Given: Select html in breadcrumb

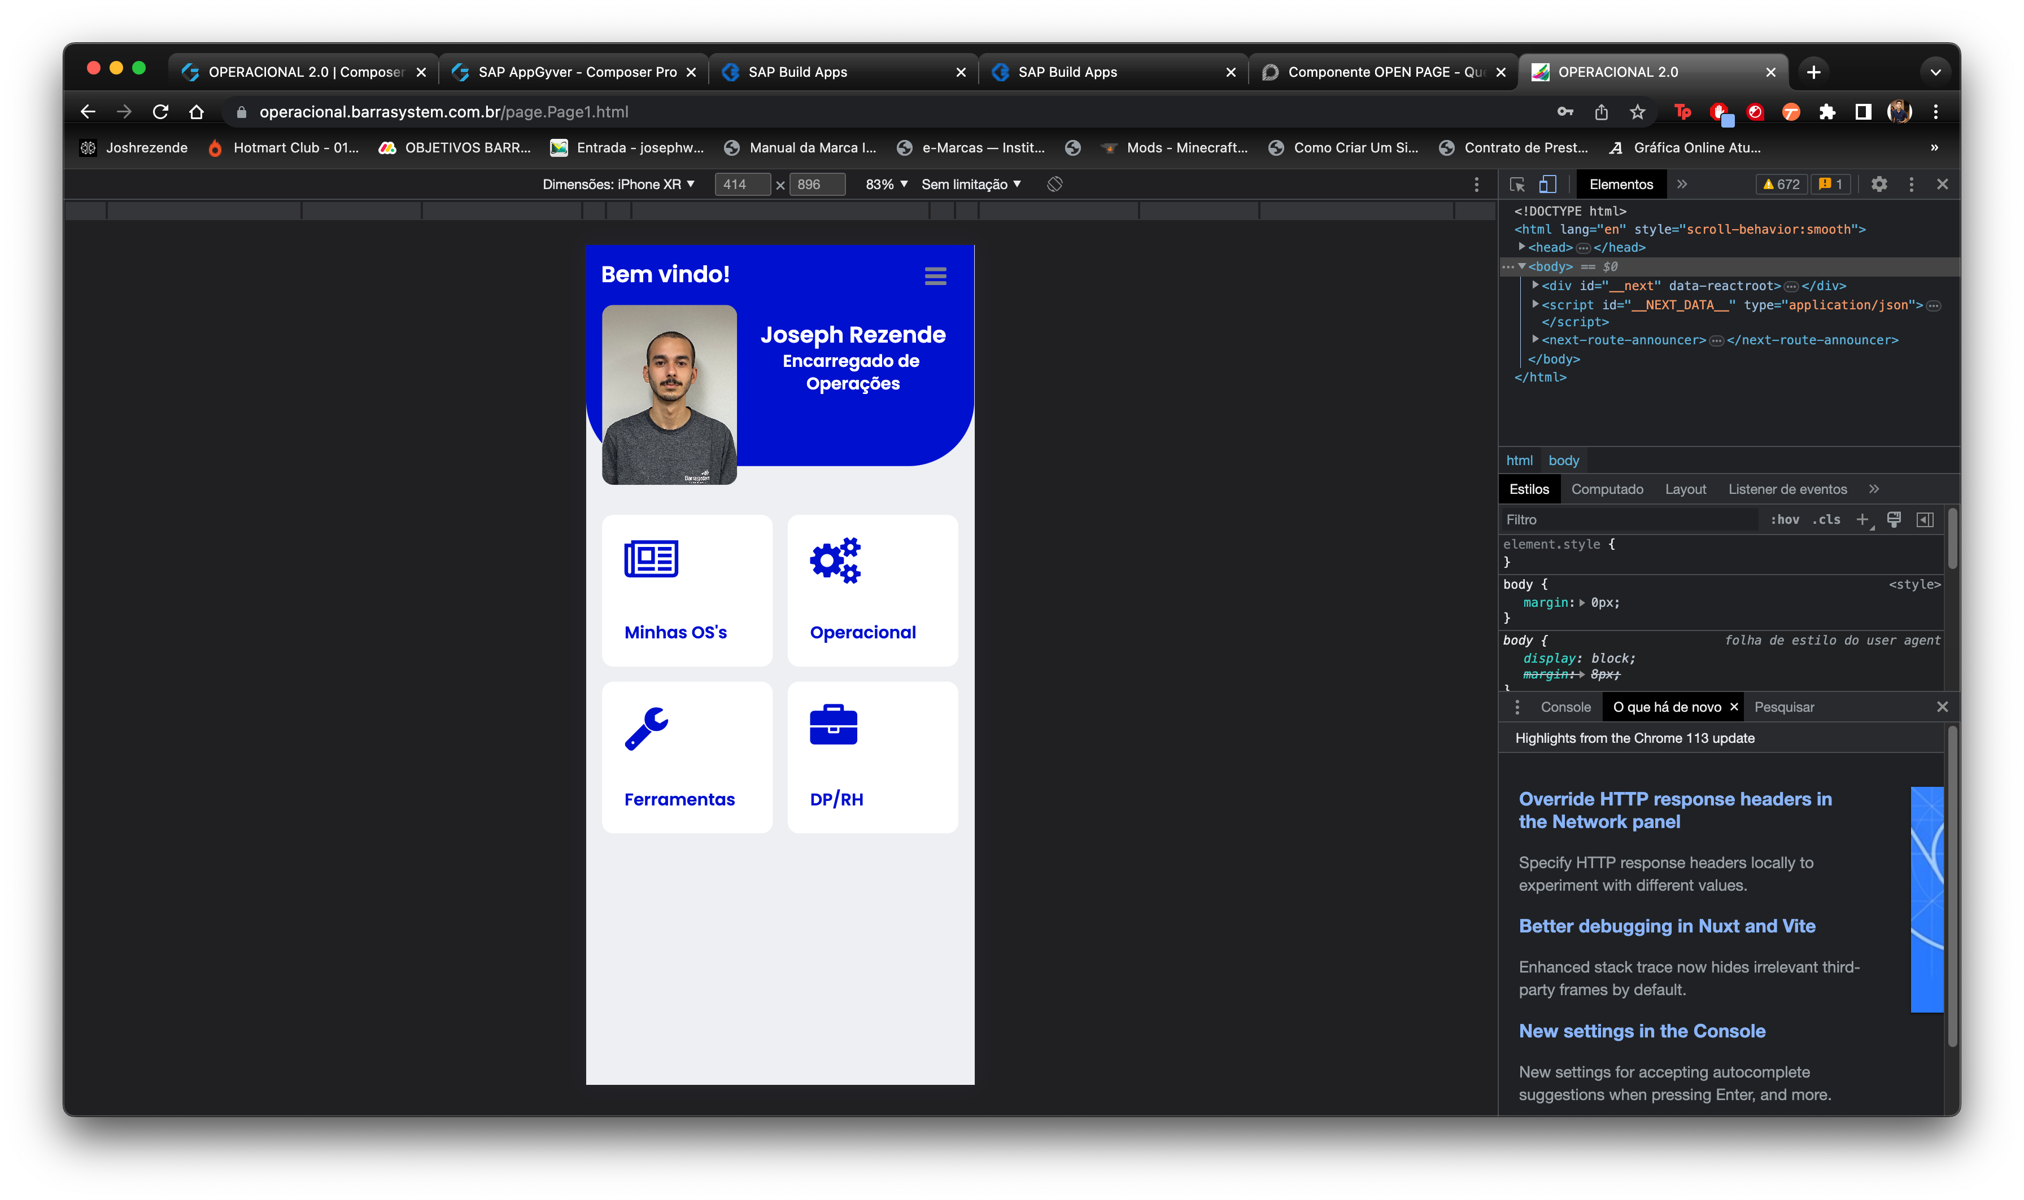Looking at the screenshot, I should tap(1519, 460).
